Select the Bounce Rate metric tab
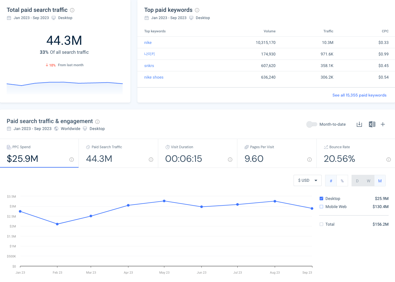Image resolution: width=395 pixels, height=282 pixels. (356, 153)
